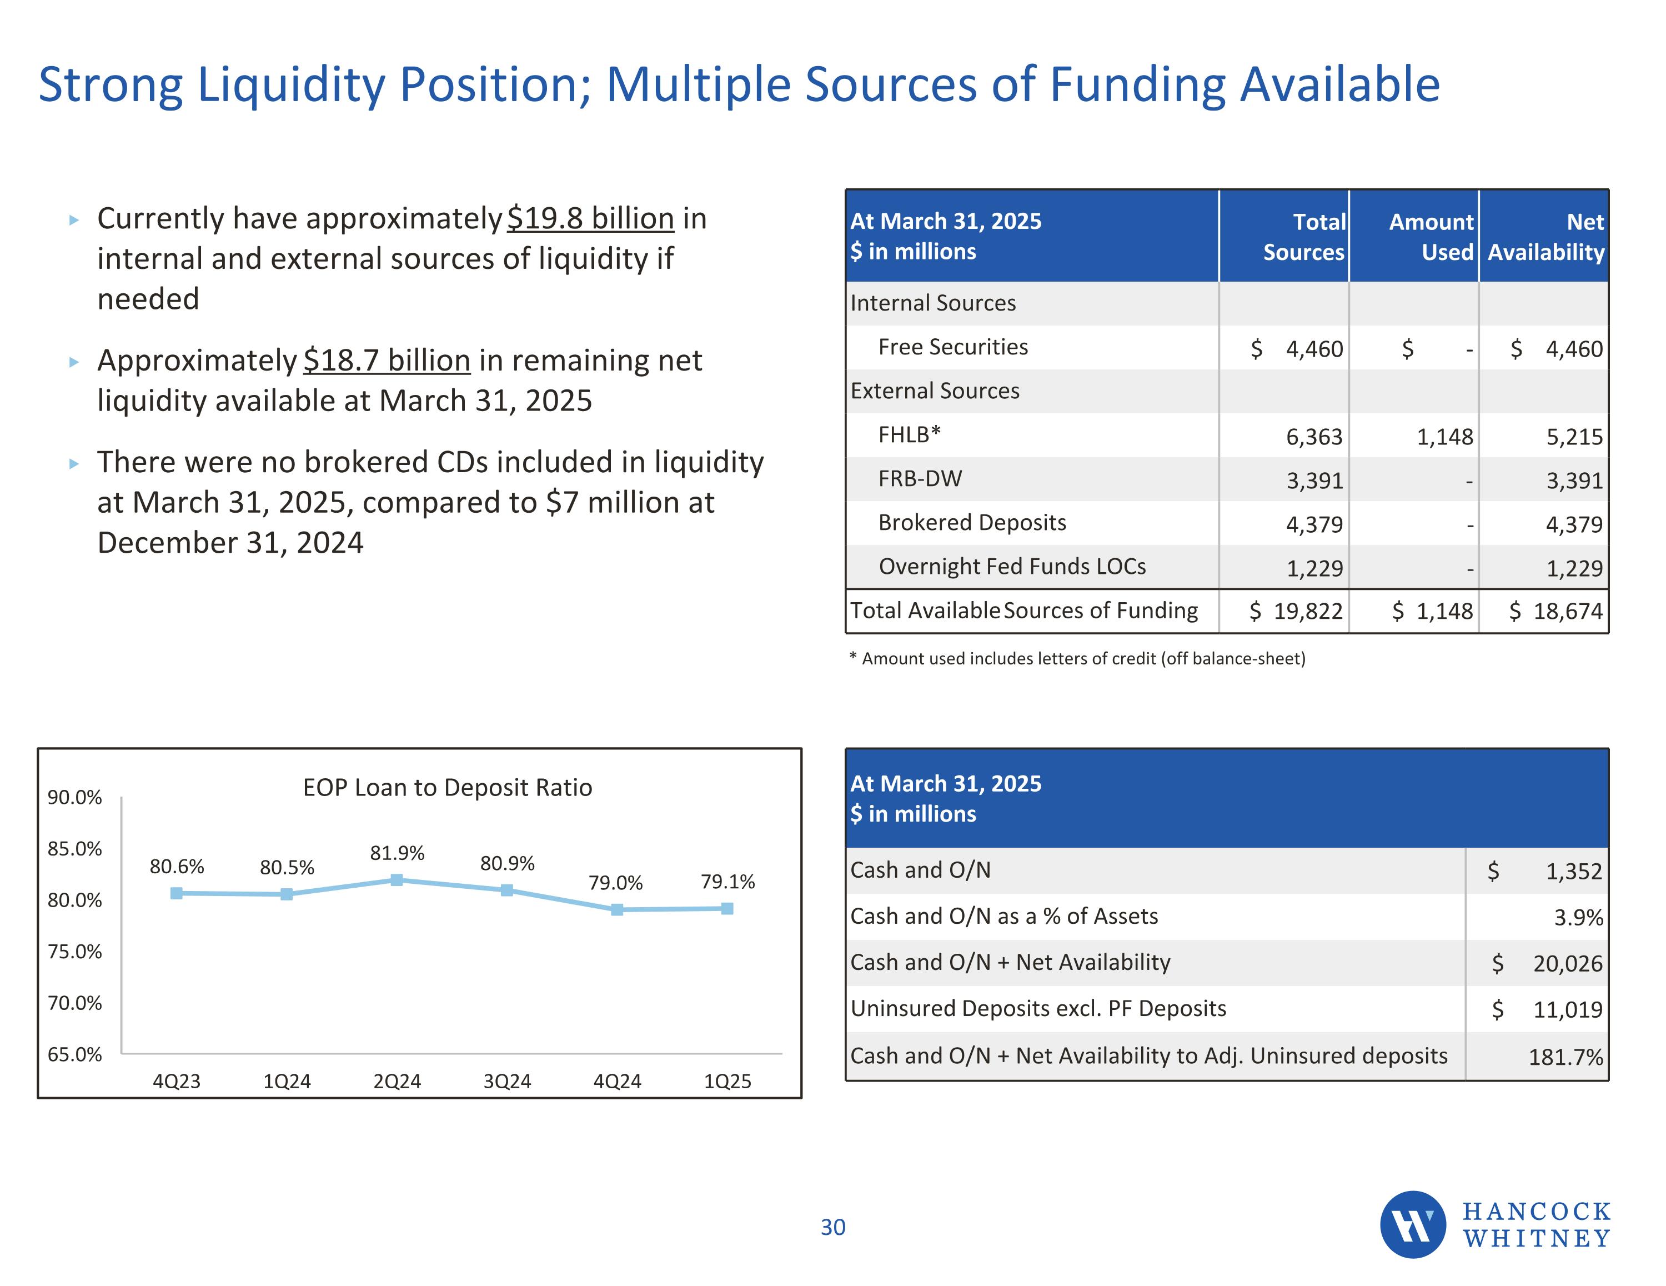The height and width of the screenshot is (1286, 1666).
Task: Click the underlined $19.8 billion text
Action: [x=590, y=219]
